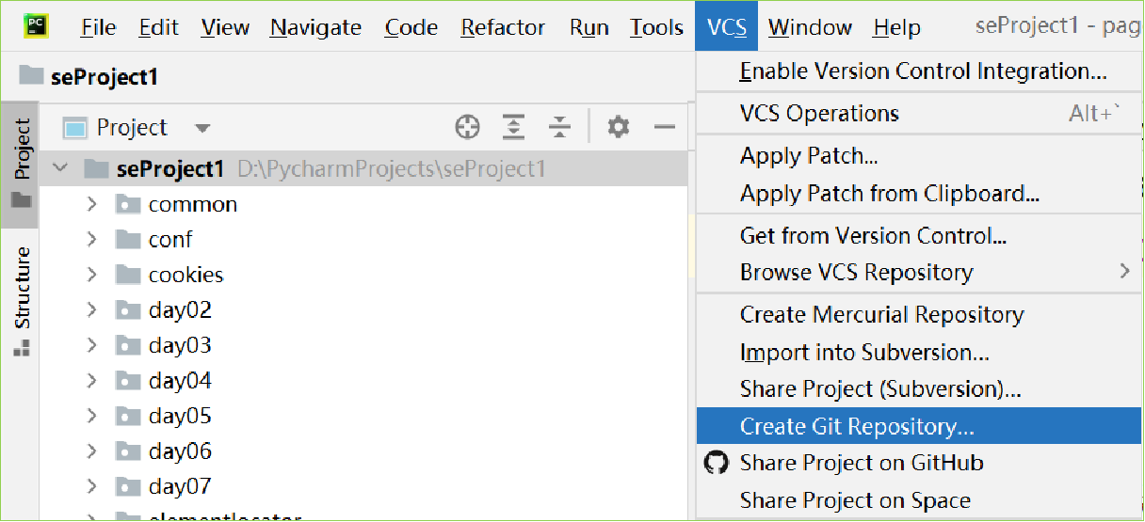Choose Enable Version Control Integration
Screen dimensions: 1145x522
[x=923, y=71]
